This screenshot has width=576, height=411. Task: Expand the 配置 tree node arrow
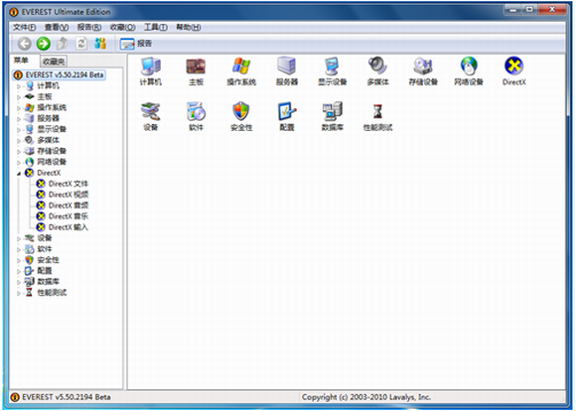click(19, 271)
